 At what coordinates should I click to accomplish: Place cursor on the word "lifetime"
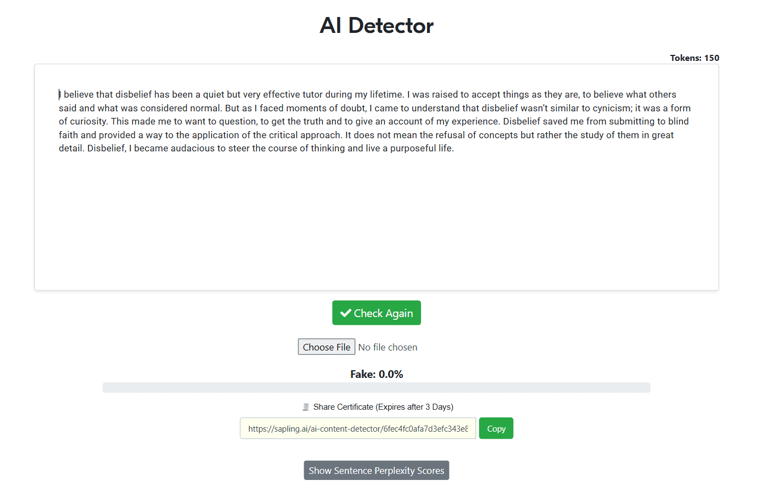coord(386,94)
